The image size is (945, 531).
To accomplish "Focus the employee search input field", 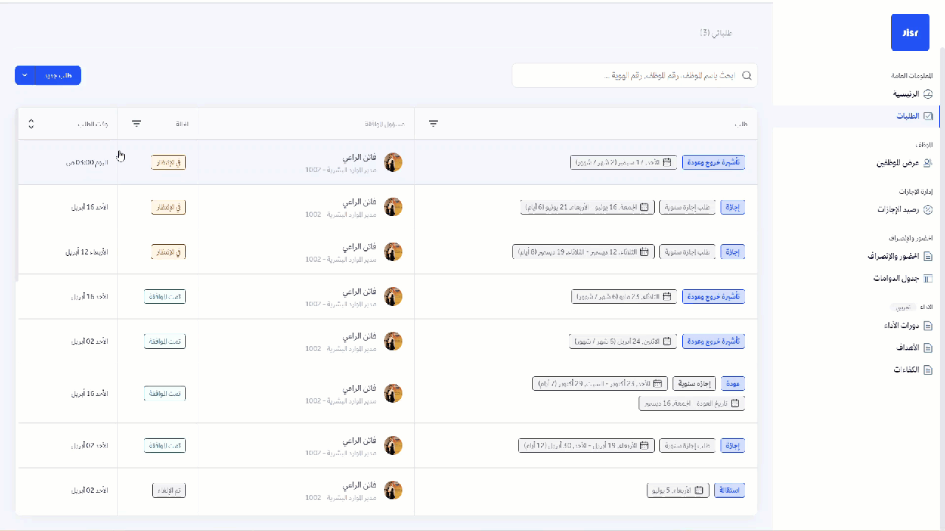I will pos(628,75).
